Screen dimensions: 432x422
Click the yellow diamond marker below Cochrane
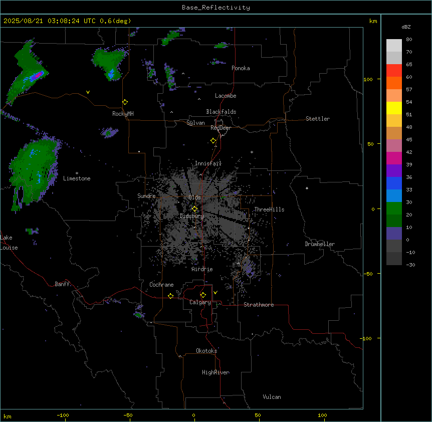(x=170, y=296)
